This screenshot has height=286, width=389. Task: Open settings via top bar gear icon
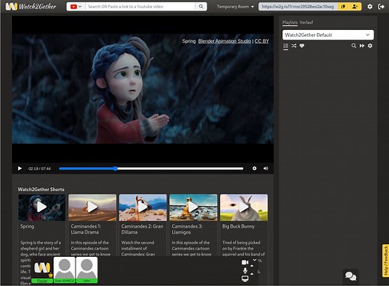pyautogui.click(x=370, y=7)
